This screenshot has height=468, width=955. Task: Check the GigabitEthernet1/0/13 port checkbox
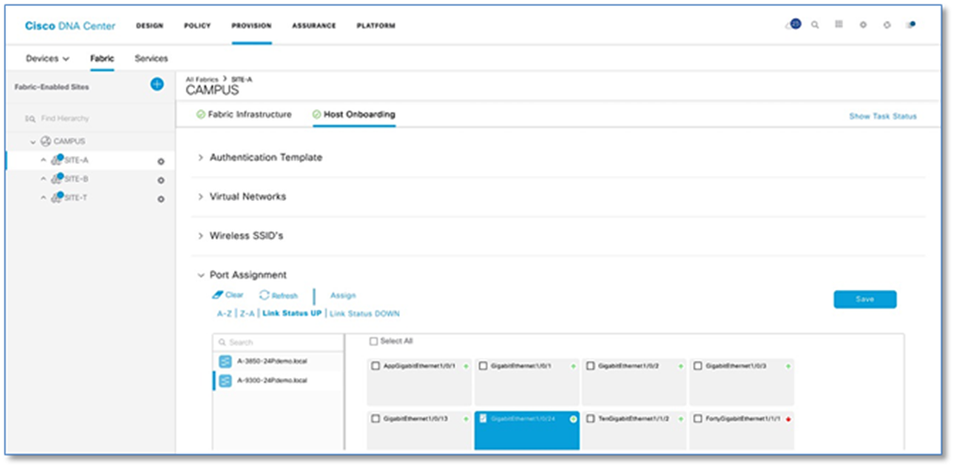(376, 420)
